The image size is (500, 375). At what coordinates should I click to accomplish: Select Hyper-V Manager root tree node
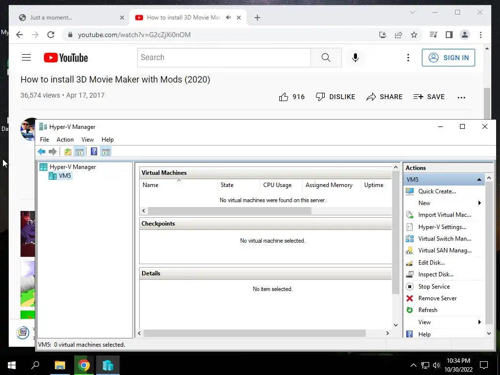tap(67, 167)
